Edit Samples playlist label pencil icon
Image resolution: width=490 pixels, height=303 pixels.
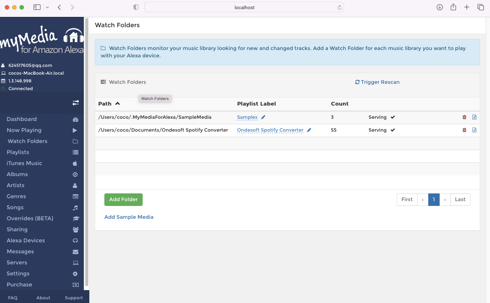(263, 117)
